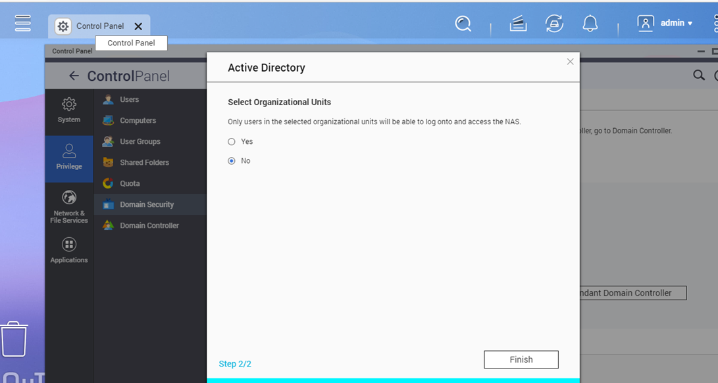Go back with the ControlPanel arrow
The image size is (718, 383).
74,76
